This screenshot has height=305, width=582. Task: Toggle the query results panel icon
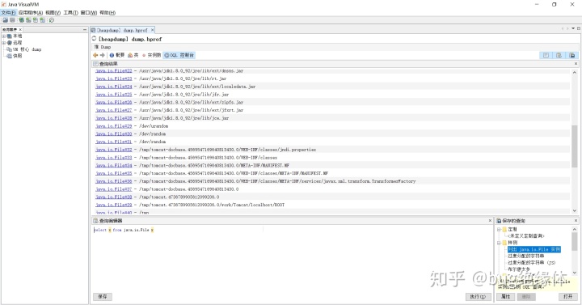546,55
